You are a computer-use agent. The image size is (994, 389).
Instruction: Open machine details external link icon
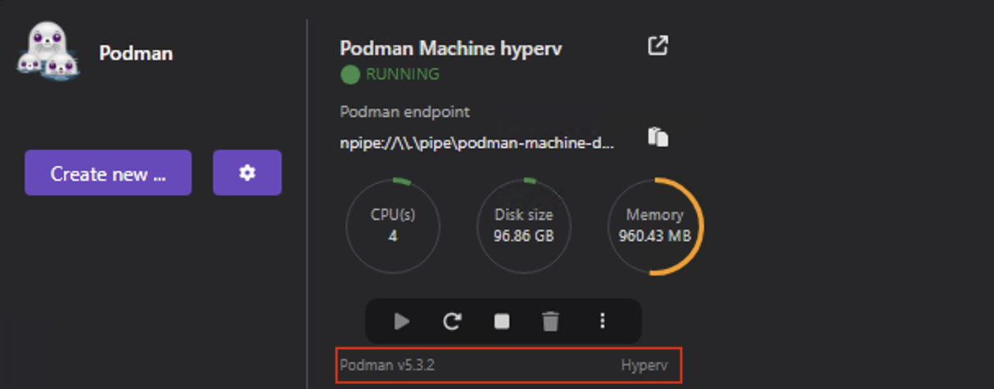[657, 46]
